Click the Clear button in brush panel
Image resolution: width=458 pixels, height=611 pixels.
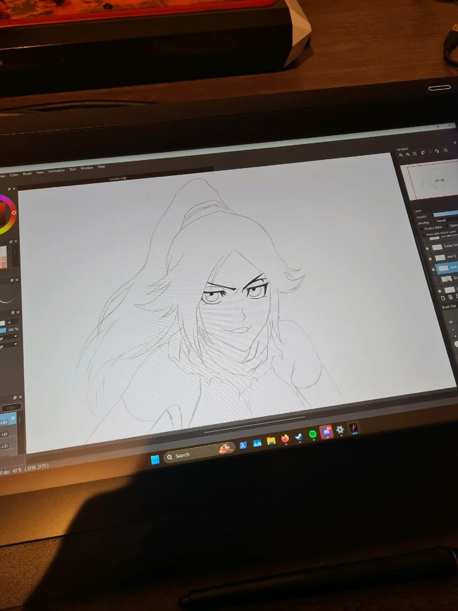pyautogui.click(x=11, y=408)
